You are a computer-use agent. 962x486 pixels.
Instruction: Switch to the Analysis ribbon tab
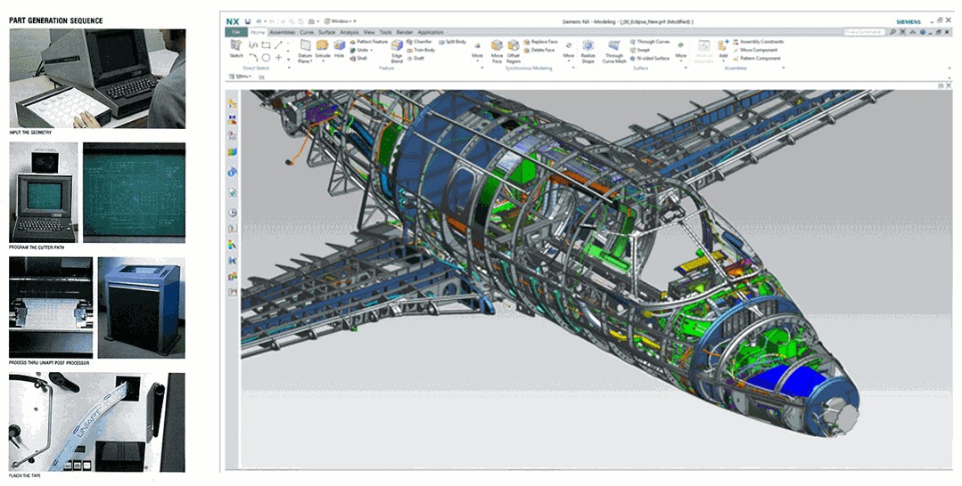[349, 32]
